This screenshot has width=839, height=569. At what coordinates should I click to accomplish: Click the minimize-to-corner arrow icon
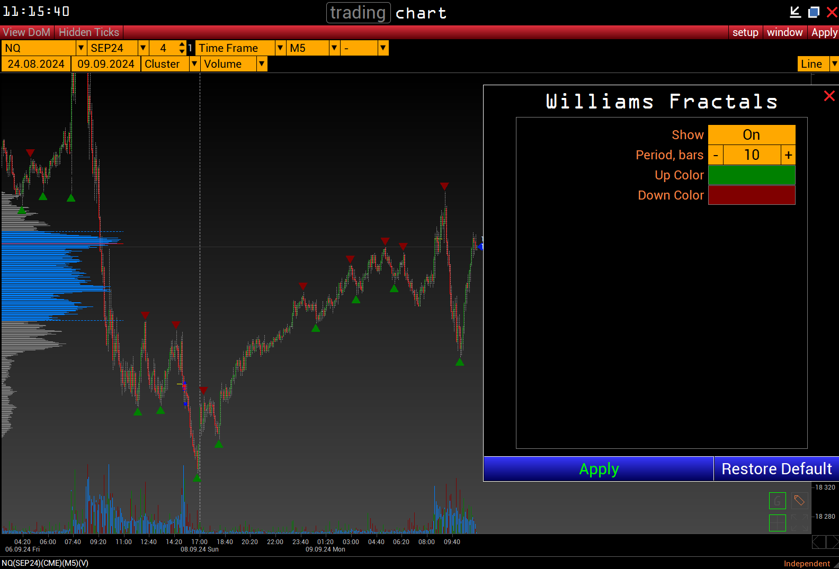(795, 12)
